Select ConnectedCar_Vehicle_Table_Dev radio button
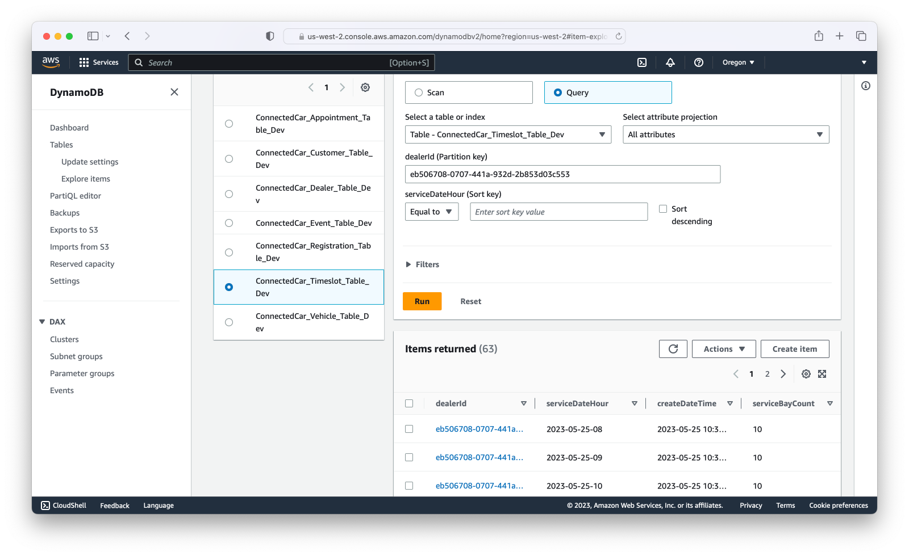 (x=229, y=322)
